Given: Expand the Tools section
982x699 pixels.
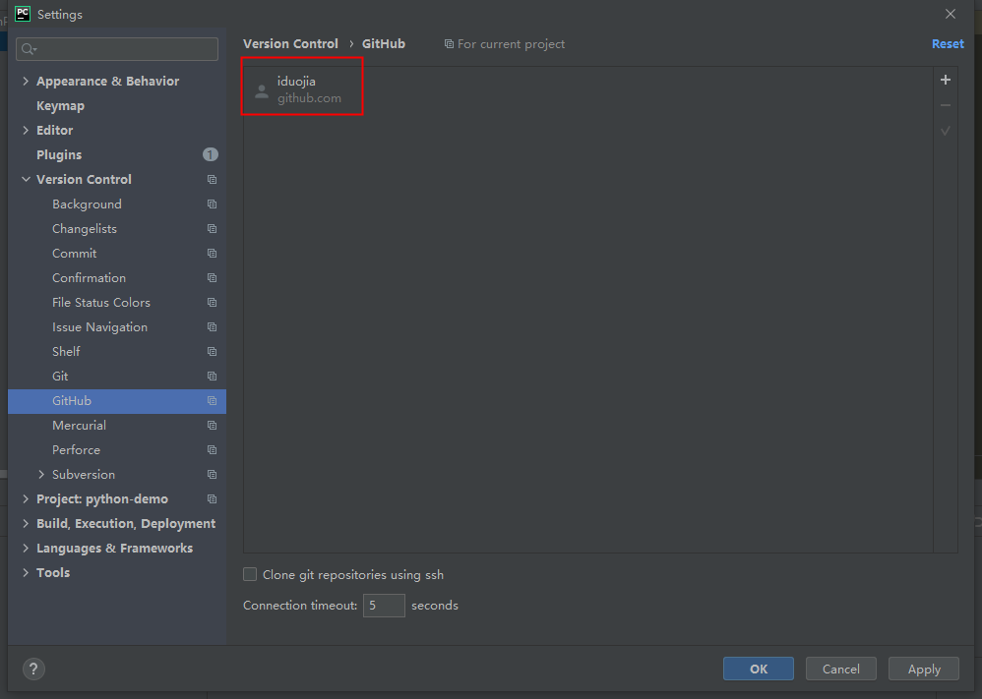Looking at the screenshot, I should tap(26, 572).
